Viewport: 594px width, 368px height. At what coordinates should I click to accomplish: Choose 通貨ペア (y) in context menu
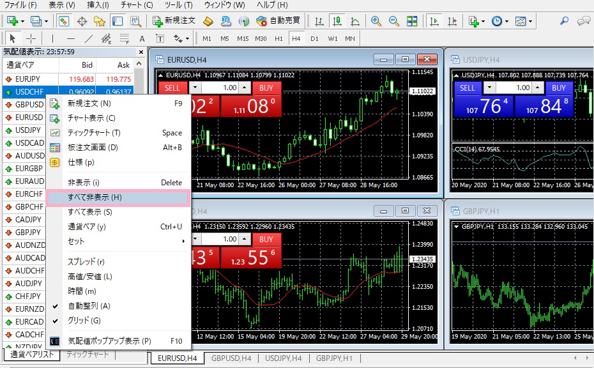click(118, 227)
